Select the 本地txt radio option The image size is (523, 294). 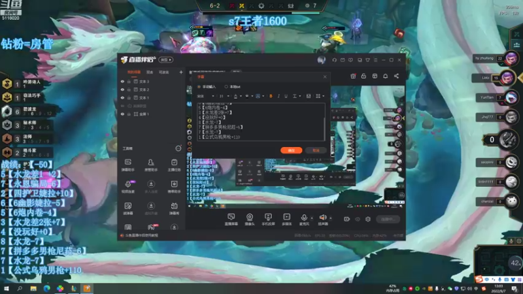coord(226,87)
